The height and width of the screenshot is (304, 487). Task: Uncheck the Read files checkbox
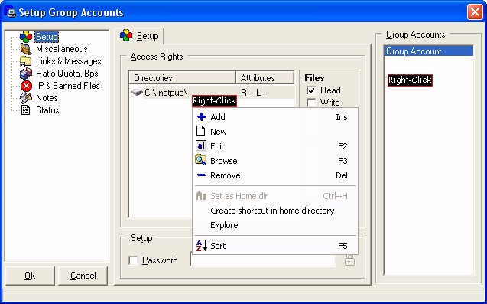tap(311, 90)
